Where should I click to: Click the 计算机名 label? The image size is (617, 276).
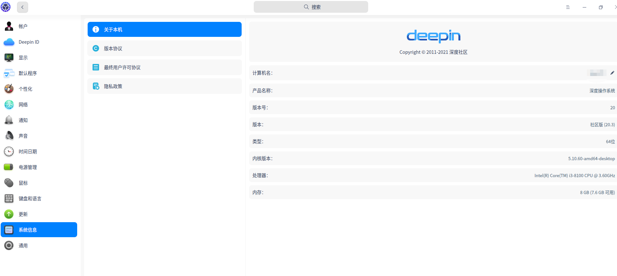(262, 73)
